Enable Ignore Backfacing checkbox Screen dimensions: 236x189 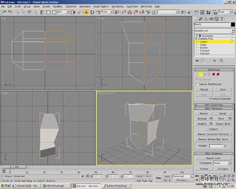197,84
